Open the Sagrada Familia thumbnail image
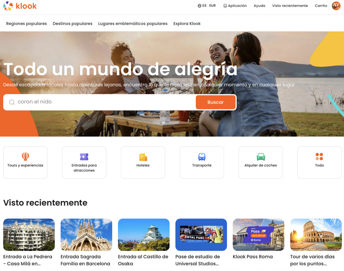Image resolution: width=344 pixels, height=271 pixels. [86, 234]
